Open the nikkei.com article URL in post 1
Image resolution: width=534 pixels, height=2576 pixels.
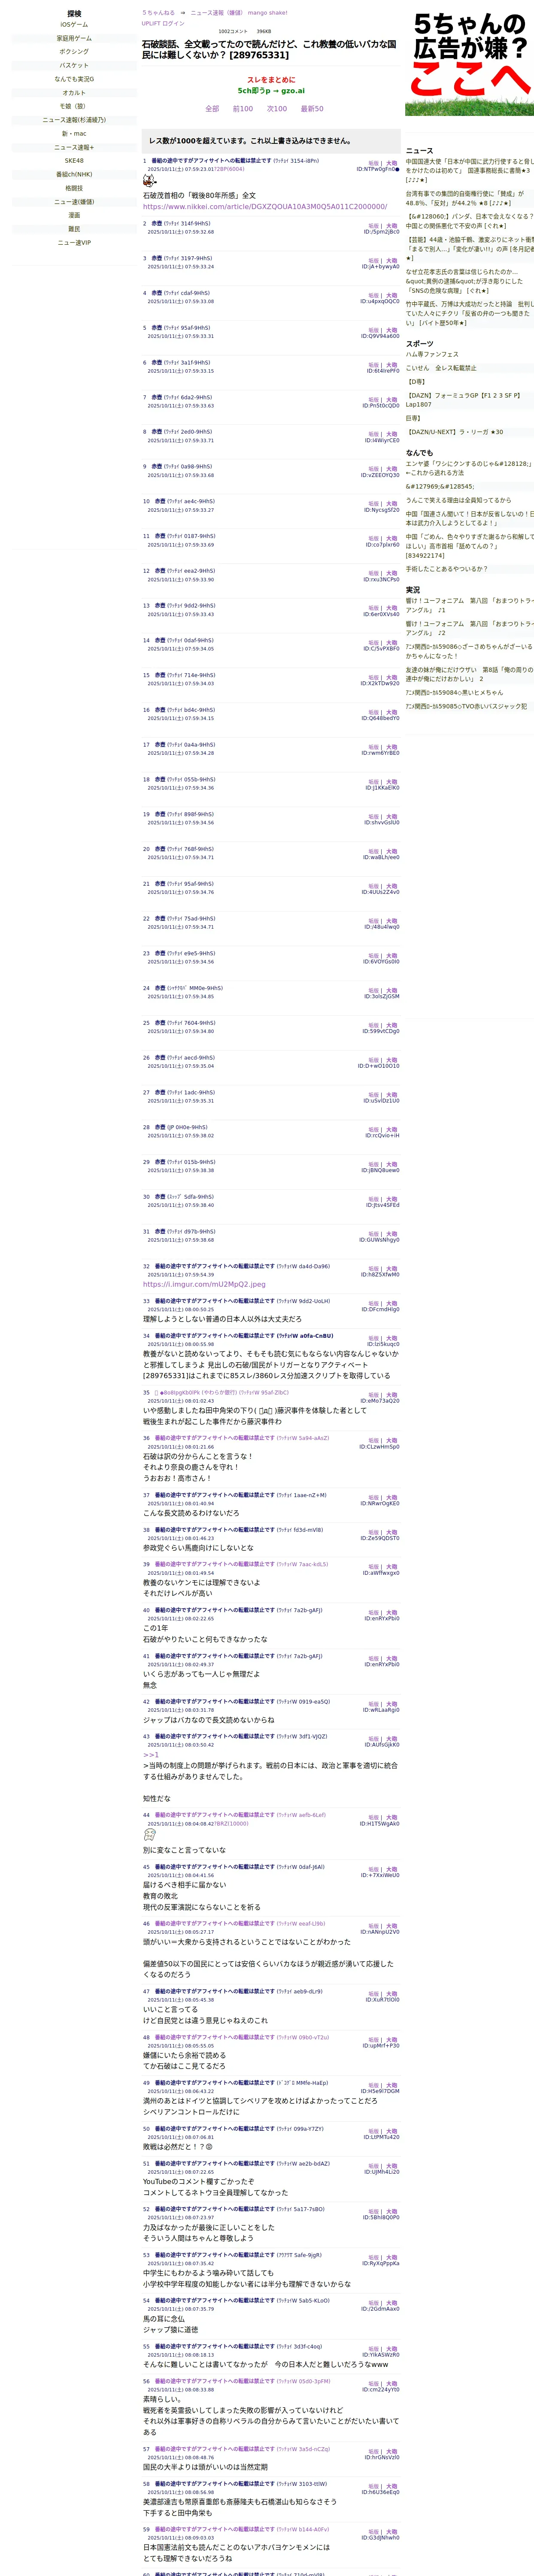[265, 207]
